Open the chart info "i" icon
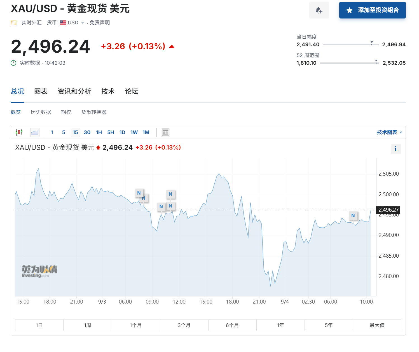419x352 pixels. [x=395, y=149]
